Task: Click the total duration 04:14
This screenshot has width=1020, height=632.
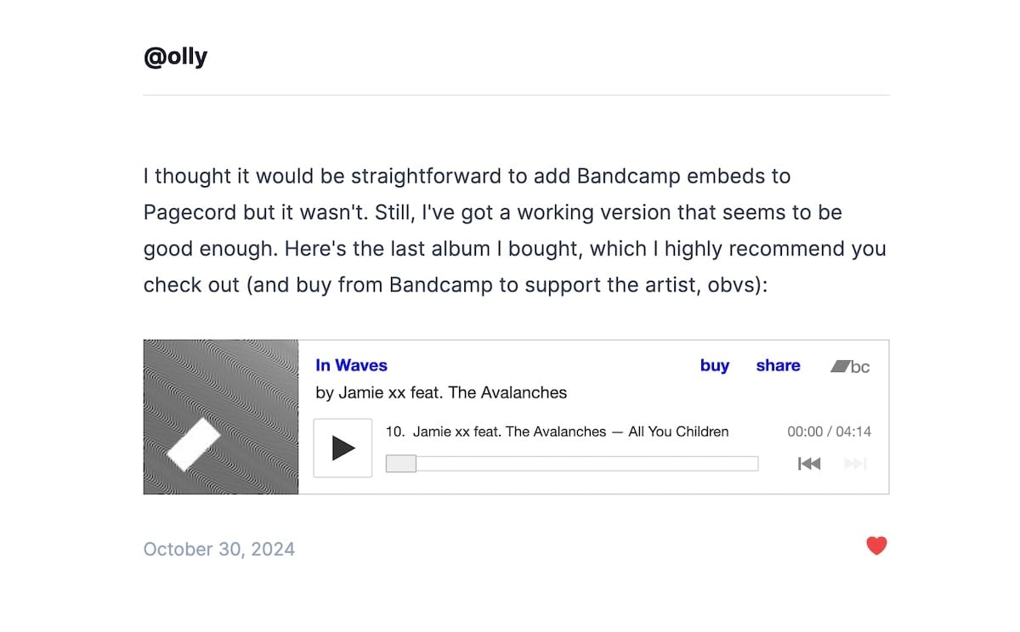Action: 853,432
